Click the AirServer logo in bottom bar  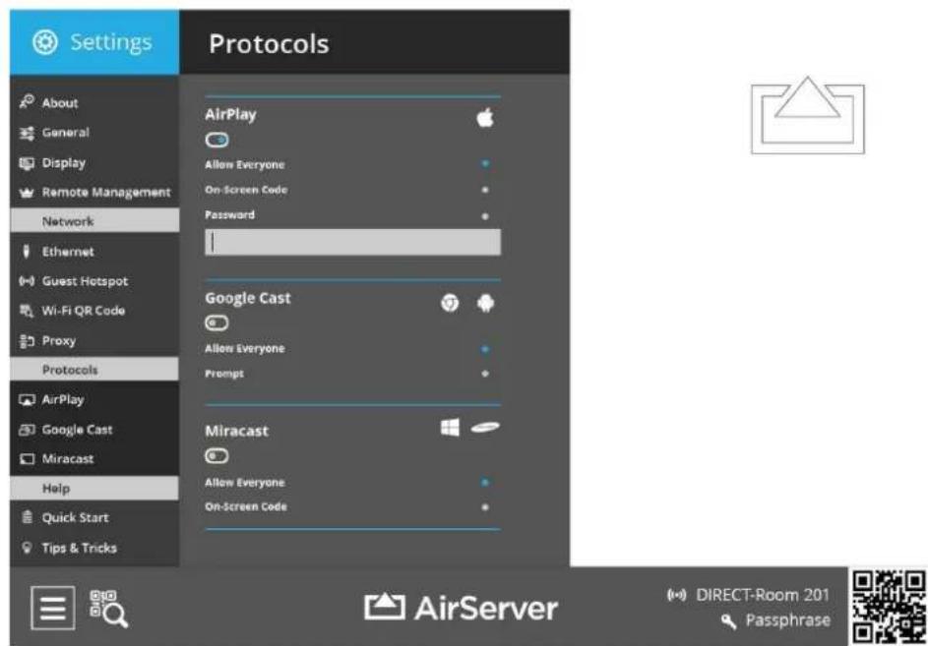[x=461, y=608]
